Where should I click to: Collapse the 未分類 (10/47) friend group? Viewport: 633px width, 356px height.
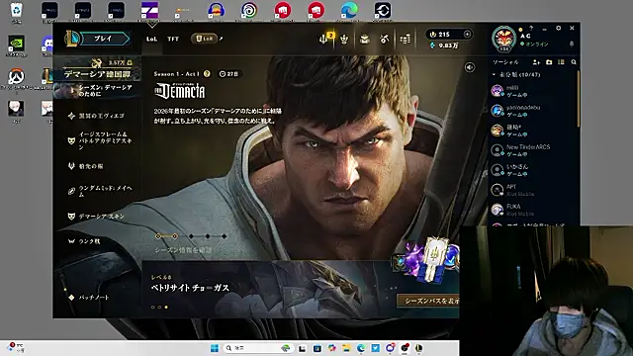(516, 75)
